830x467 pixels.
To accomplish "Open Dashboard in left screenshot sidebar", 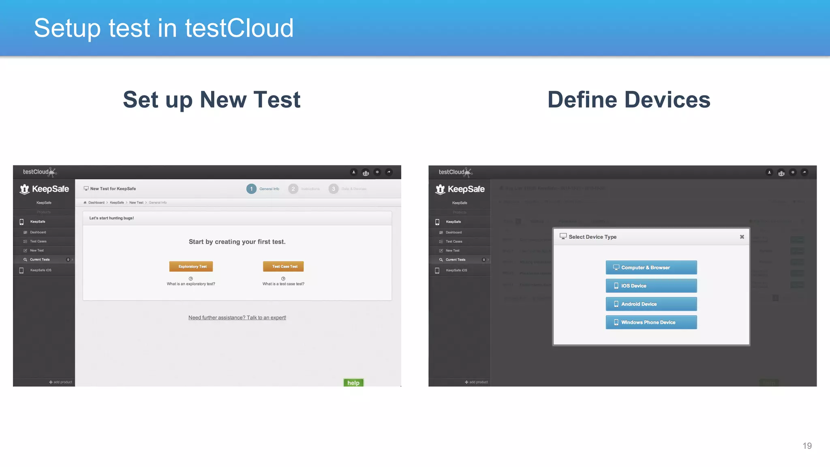I will 44,232.
